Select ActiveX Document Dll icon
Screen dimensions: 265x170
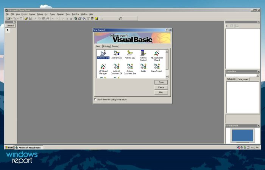[117, 69]
